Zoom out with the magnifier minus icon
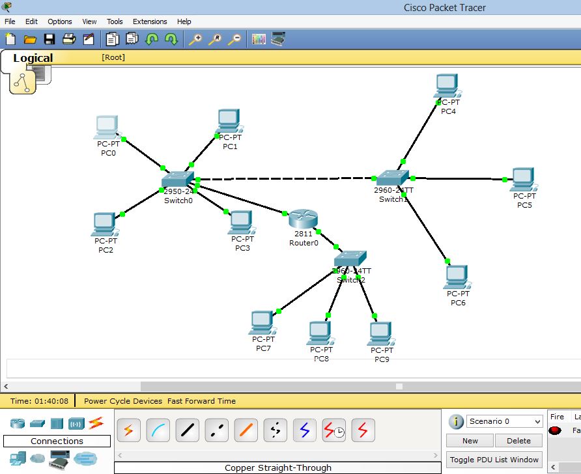 [x=234, y=39]
